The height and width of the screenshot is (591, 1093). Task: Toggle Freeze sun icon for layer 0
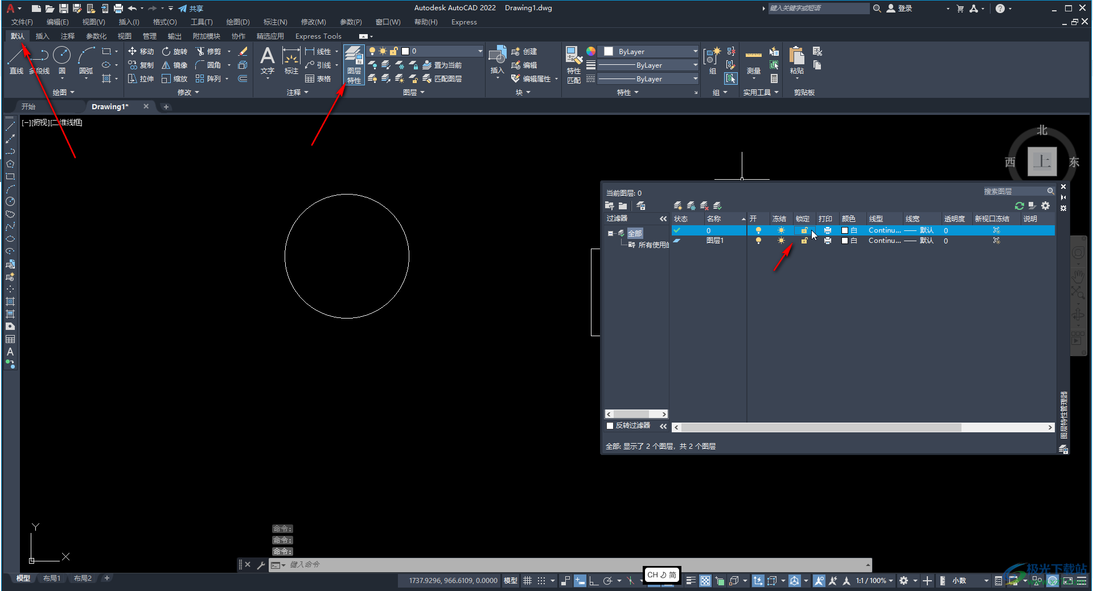(x=781, y=230)
